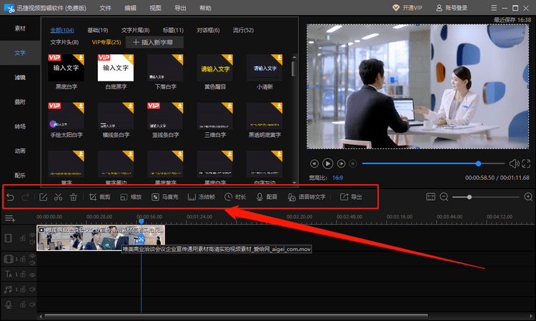Click the 语音转文字 speech-to-text tool
This screenshot has width=536, height=321.
click(x=307, y=197)
